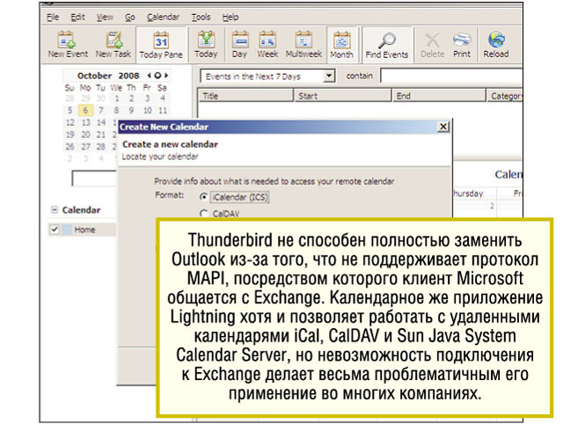Select October 11 in mini calendar

(x=163, y=110)
